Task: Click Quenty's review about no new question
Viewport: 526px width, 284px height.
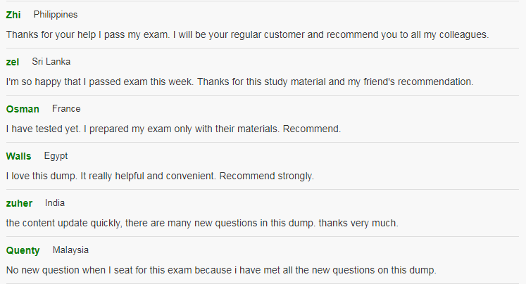Action: (x=221, y=270)
